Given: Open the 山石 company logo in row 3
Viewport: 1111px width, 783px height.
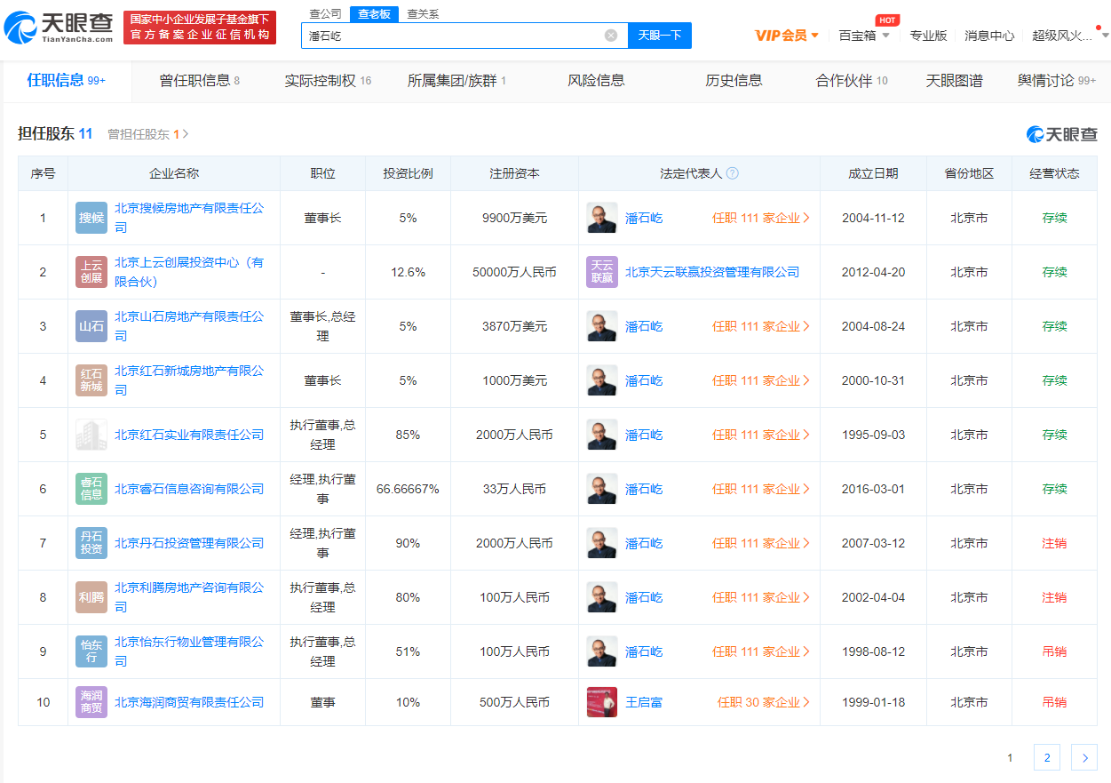Looking at the screenshot, I should tap(91, 326).
